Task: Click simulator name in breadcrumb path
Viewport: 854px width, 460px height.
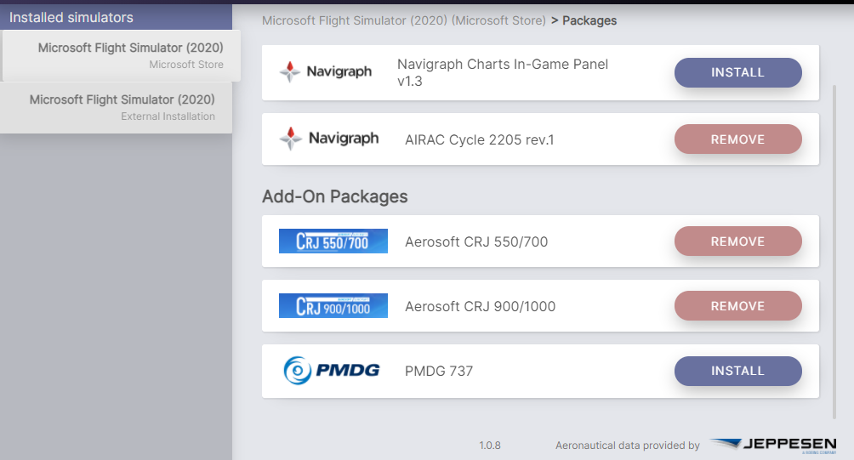Action: point(404,20)
